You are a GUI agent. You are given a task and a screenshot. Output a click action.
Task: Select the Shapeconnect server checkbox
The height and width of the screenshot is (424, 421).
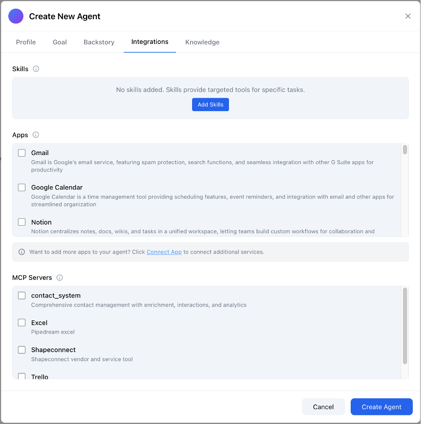[22, 349]
